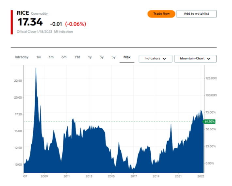Click the RICE title heading

click(x=23, y=13)
